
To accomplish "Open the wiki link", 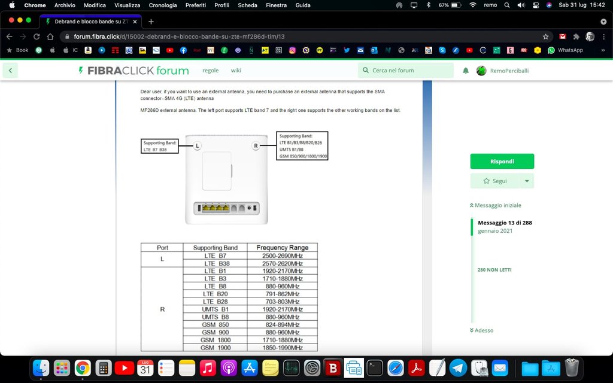I will point(236,71).
